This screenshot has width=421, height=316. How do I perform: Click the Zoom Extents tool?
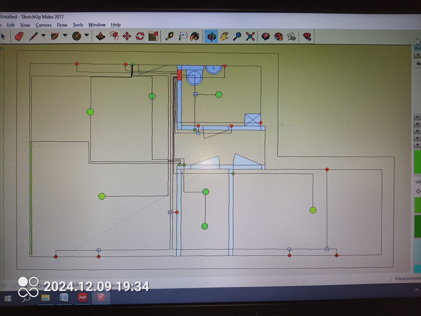click(250, 37)
